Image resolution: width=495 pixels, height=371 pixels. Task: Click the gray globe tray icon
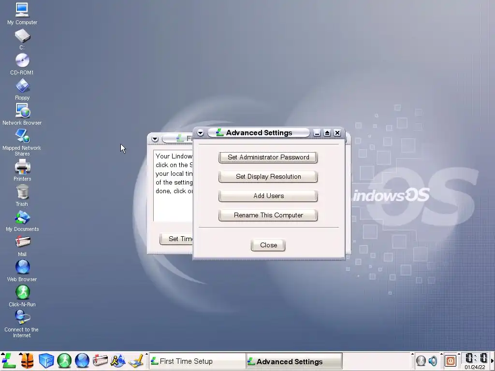click(x=421, y=360)
